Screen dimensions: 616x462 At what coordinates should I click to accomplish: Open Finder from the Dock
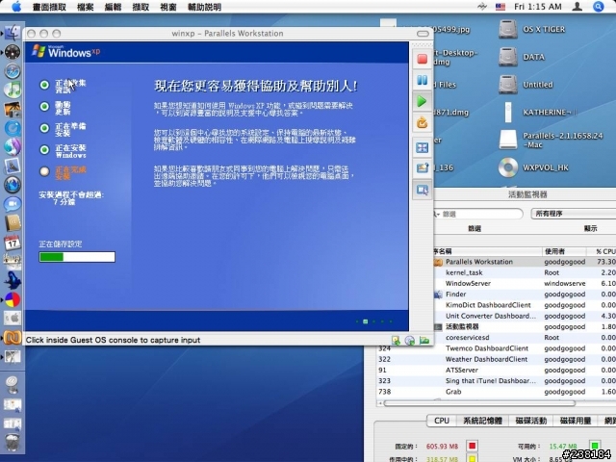tap(13, 33)
